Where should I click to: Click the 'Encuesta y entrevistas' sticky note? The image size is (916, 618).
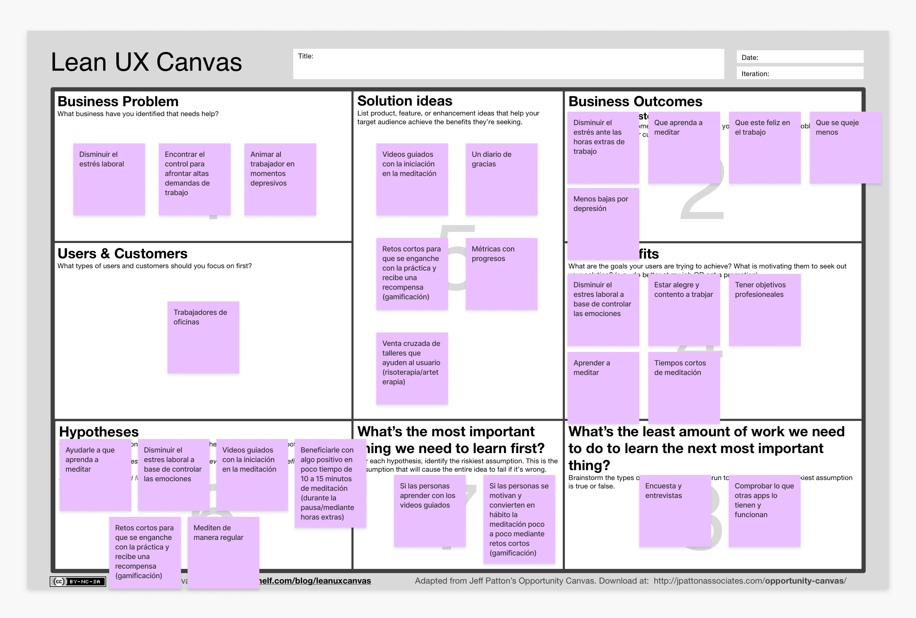click(675, 511)
